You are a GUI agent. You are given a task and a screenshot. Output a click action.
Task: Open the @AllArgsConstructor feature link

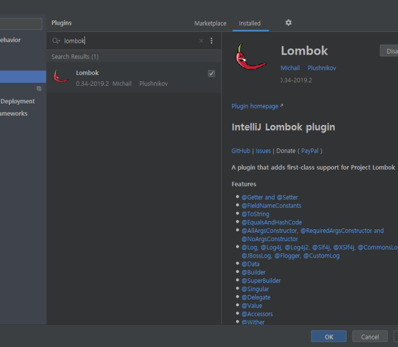click(x=313, y=235)
